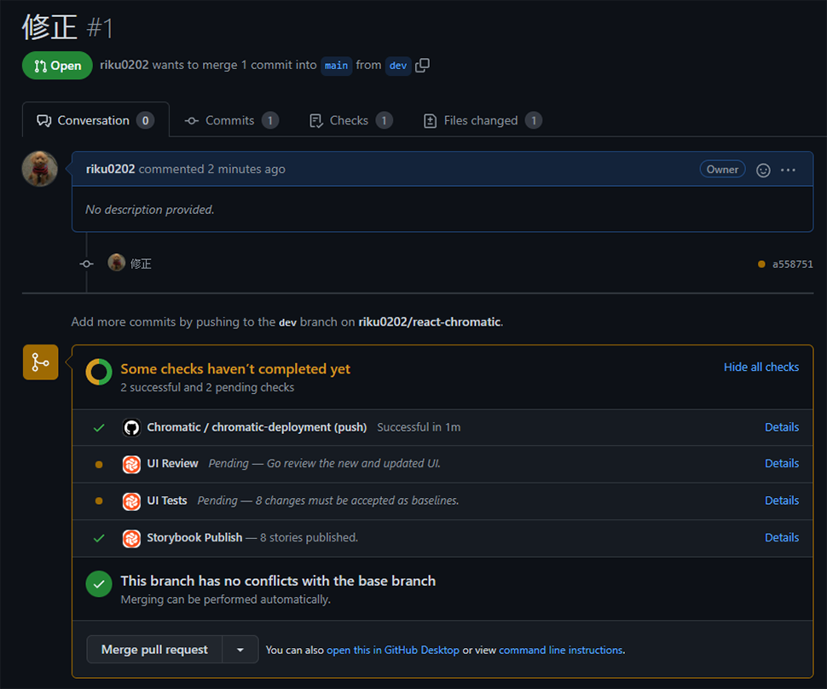Click the Chromatic icon next to UI Review

click(x=131, y=464)
